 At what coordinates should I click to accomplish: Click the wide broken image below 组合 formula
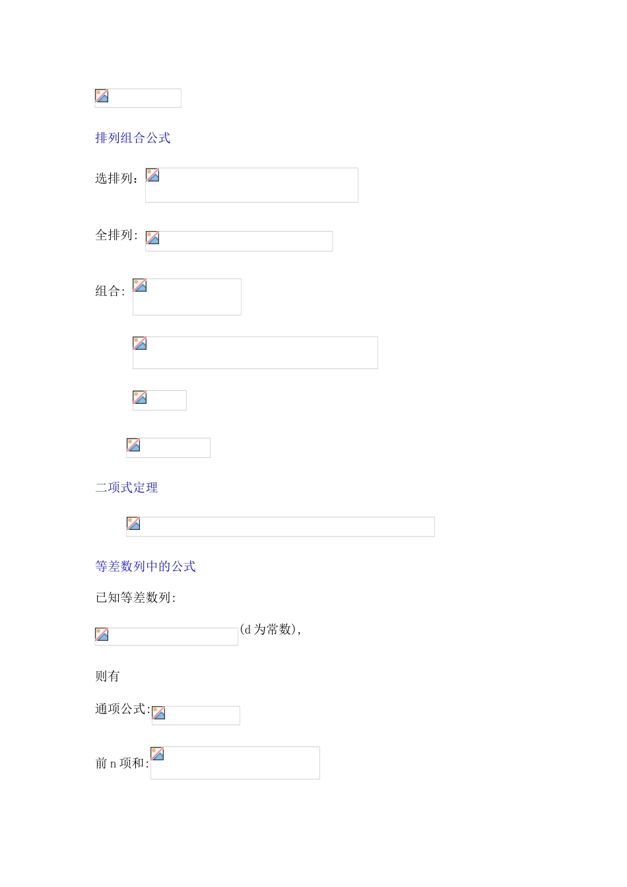pos(255,353)
